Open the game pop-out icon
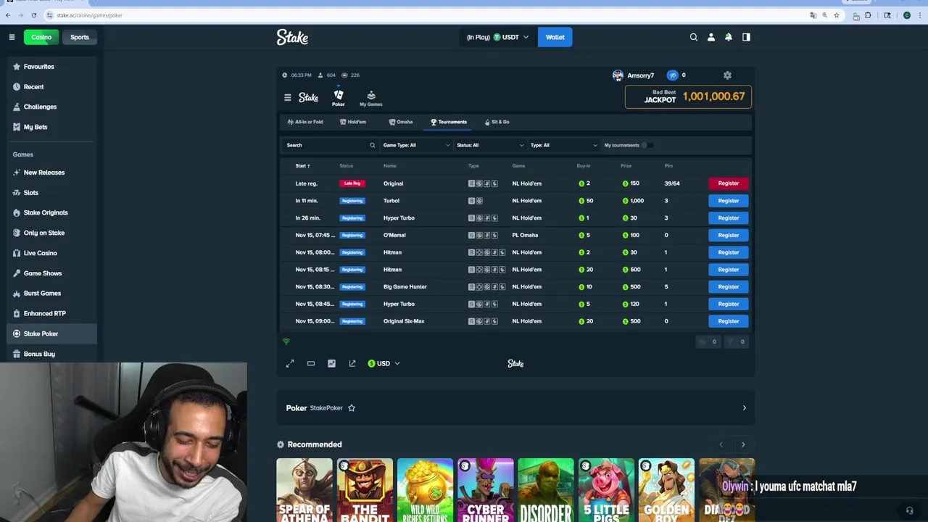This screenshot has width=928, height=522. 352,363
